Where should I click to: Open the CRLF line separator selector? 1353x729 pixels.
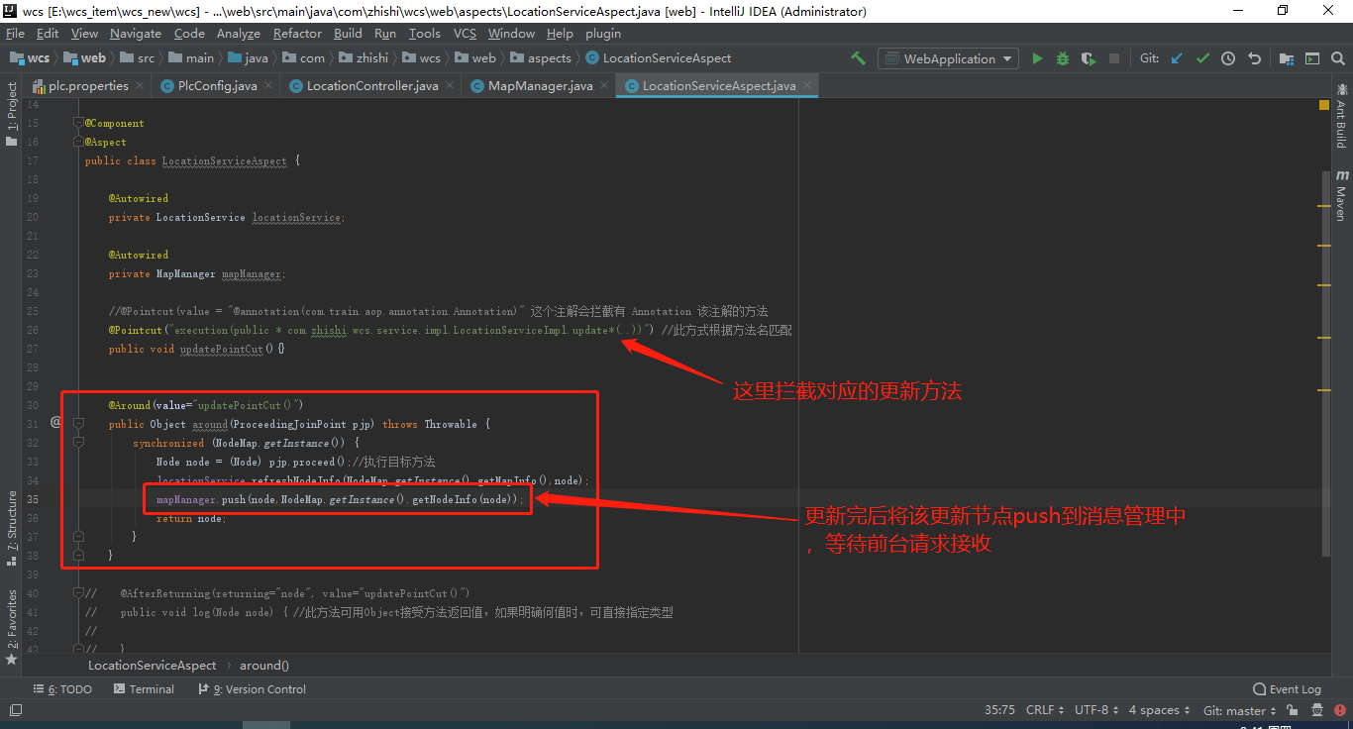click(x=1045, y=710)
